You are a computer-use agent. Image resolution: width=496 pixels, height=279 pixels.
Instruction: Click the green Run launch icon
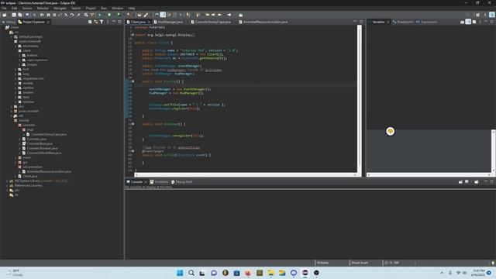pos(109,15)
